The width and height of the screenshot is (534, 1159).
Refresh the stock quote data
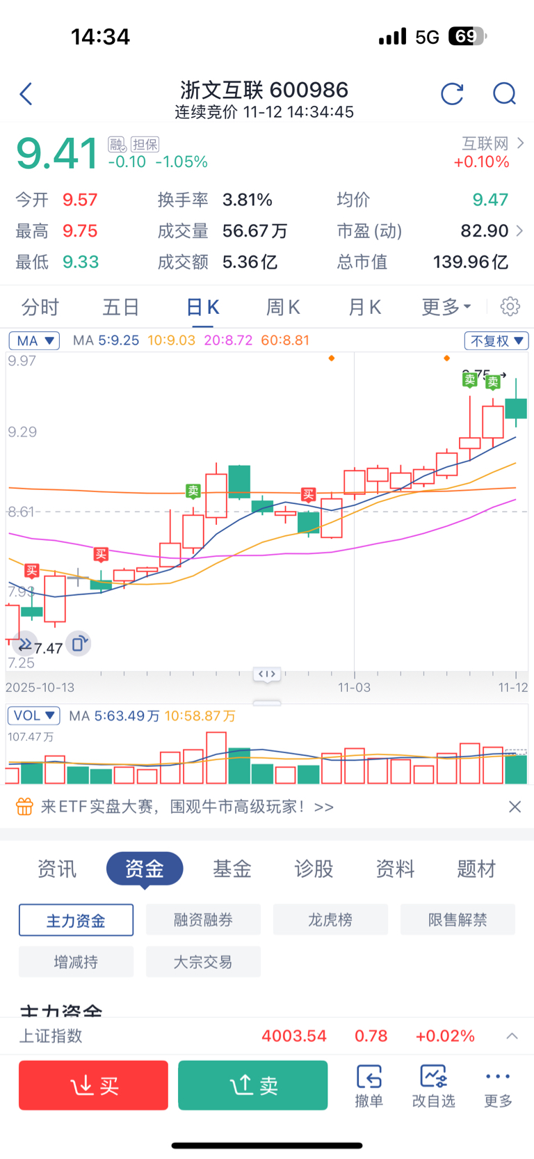click(x=452, y=94)
